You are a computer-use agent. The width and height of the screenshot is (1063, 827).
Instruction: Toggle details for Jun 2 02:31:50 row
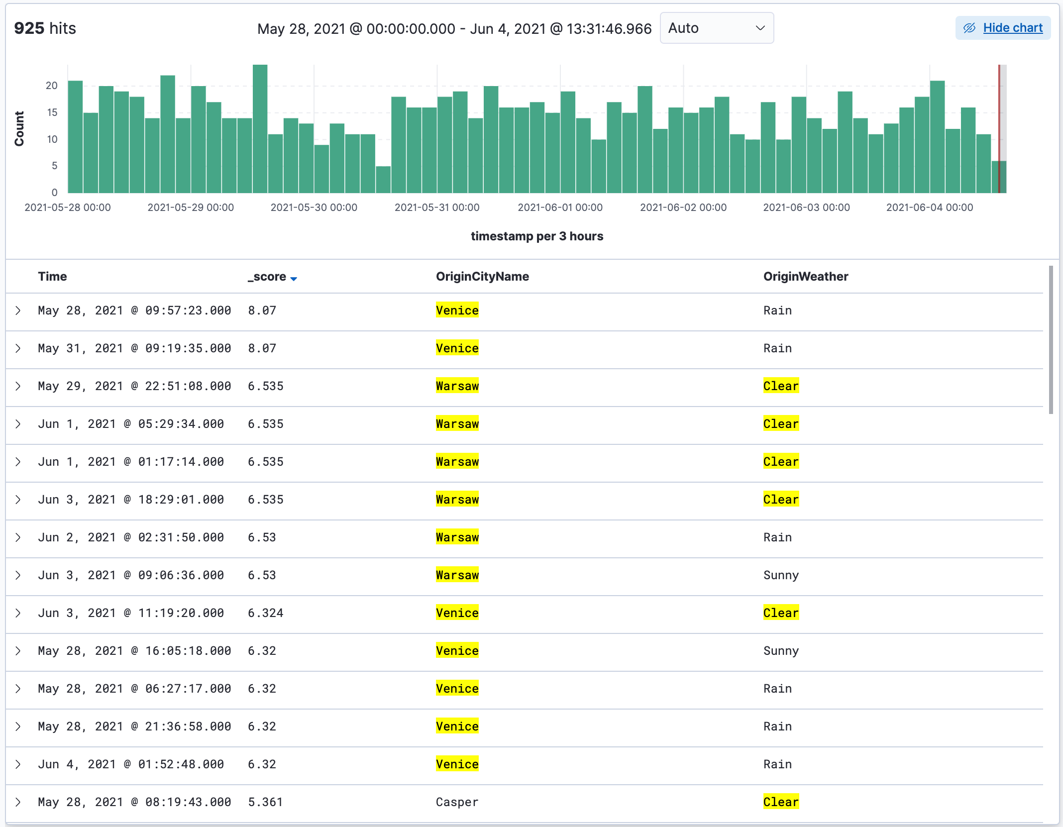[x=18, y=537]
